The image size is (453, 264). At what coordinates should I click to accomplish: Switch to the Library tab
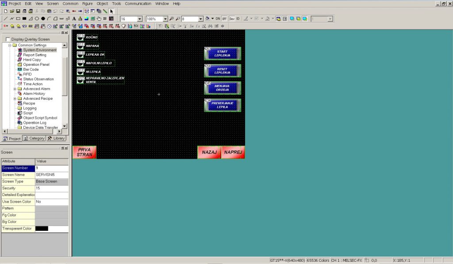tap(56, 138)
